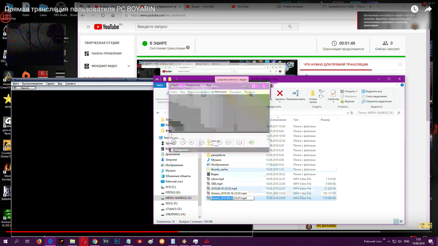Open the Quick Access Toolbar dropdown arrow

pos(174,79)
